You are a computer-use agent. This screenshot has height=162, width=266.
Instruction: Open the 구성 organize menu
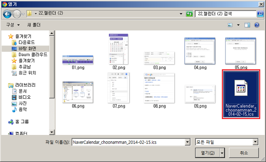click(13, 25)
